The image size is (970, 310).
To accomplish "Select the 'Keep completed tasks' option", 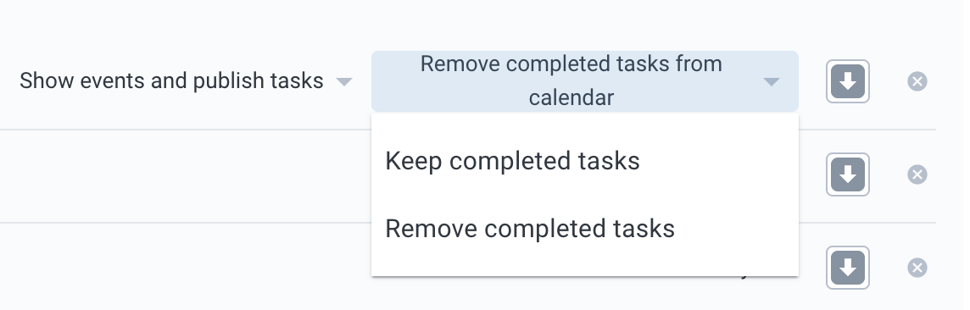I will pyautogui.click(x=584, y=161).
